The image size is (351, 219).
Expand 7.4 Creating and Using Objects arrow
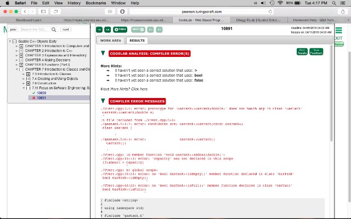24,79
